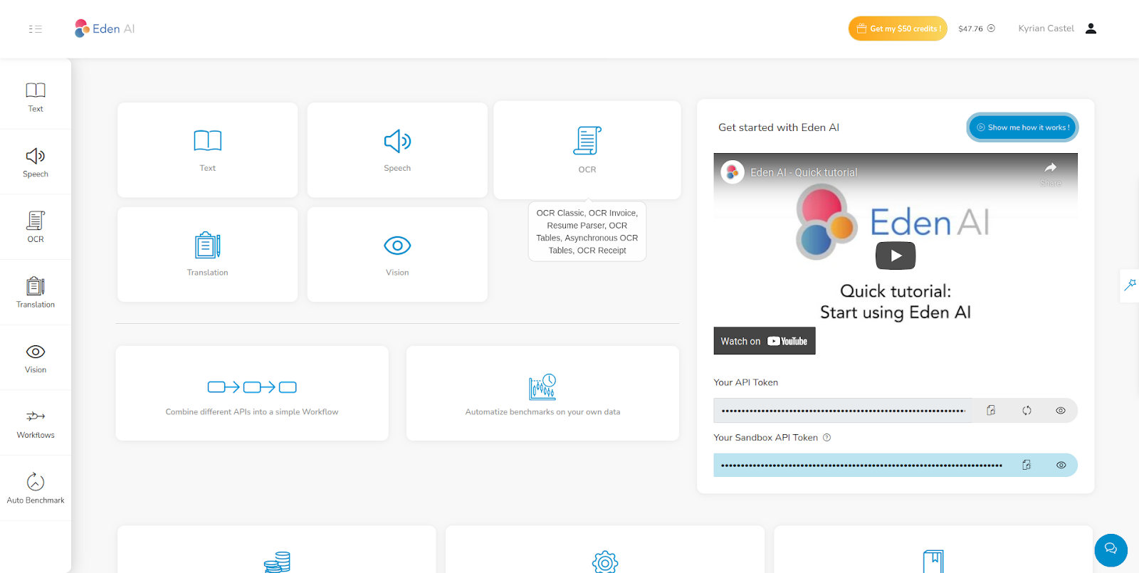Click the $47.76 credit balance
The width and height of the screenshot is (1139, 573).
click(x=970, y=29)
